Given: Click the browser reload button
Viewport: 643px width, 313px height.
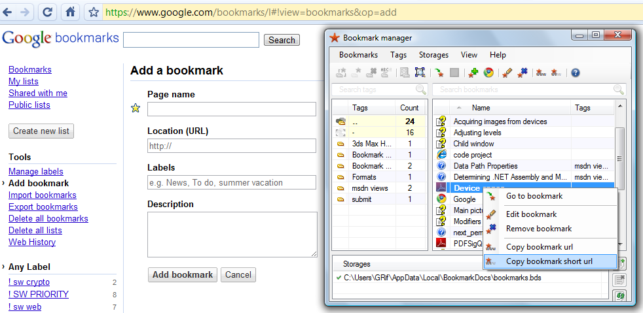Looking at the screenshot, I should point(48,12).
